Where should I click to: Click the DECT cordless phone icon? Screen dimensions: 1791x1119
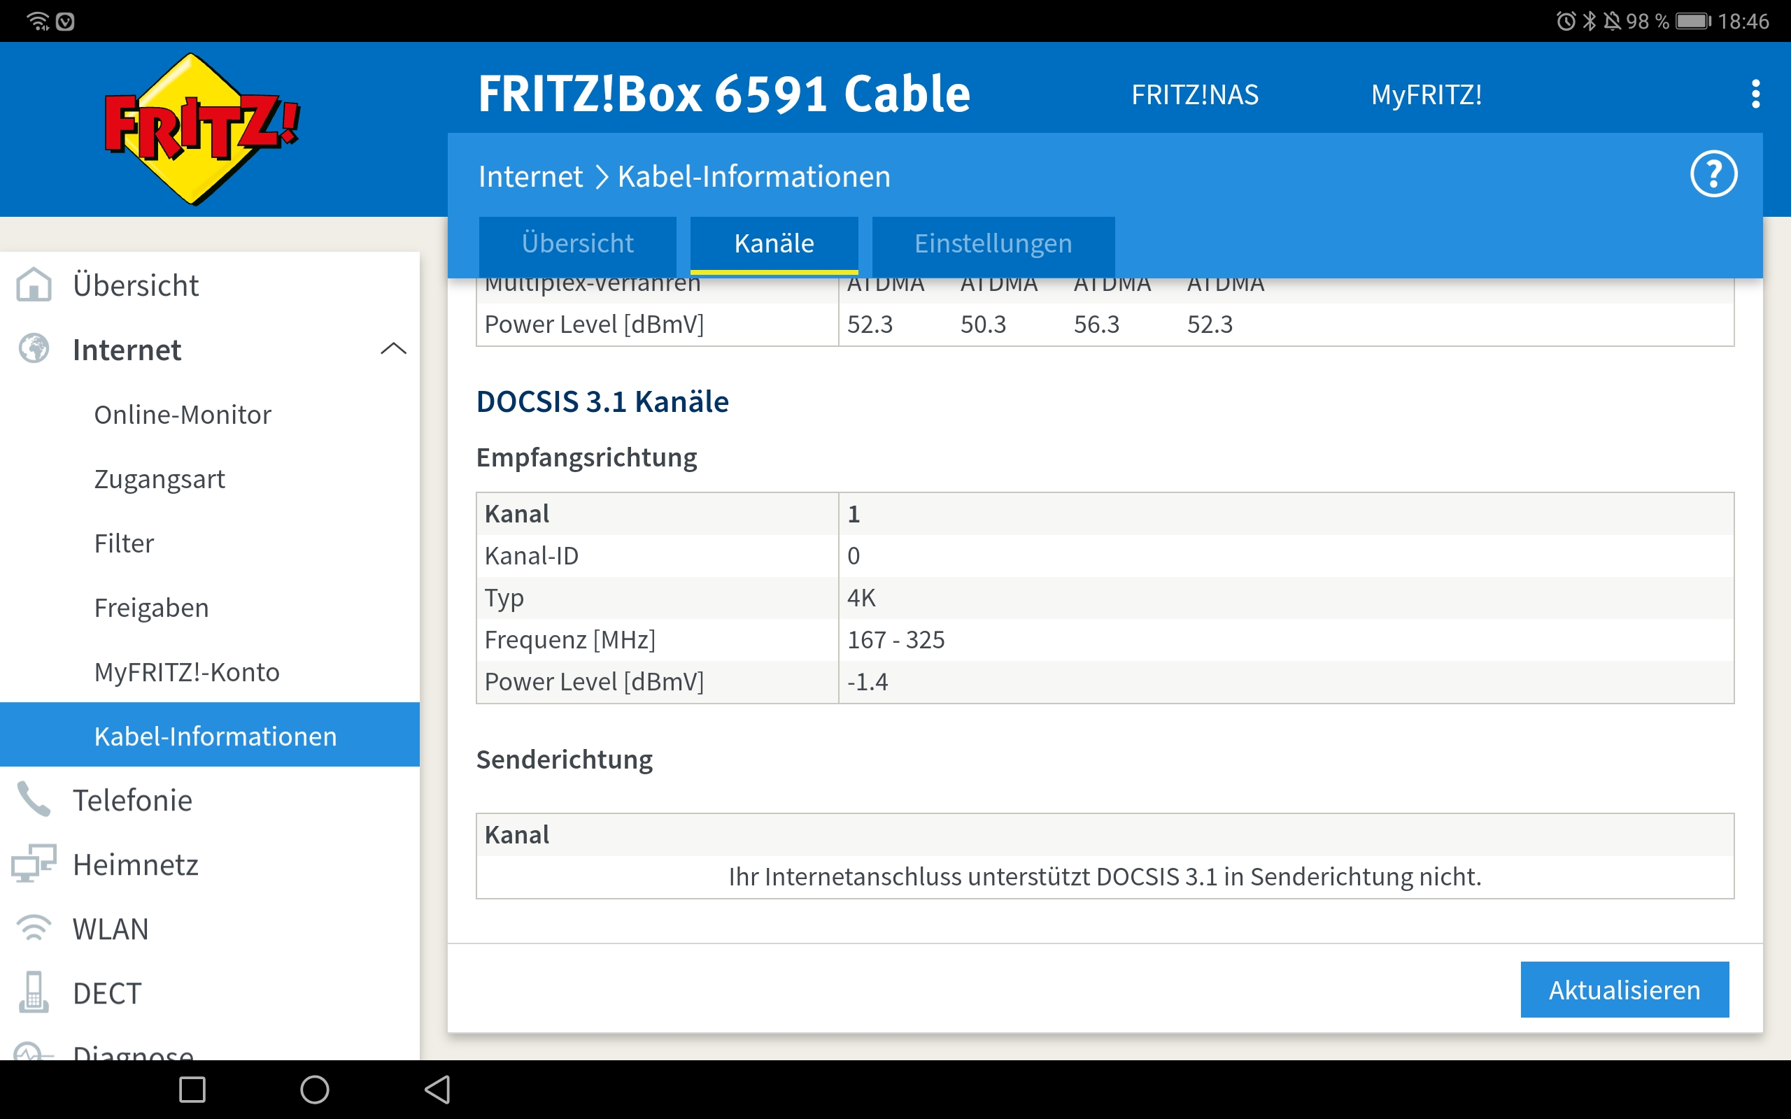pos(34,992)
